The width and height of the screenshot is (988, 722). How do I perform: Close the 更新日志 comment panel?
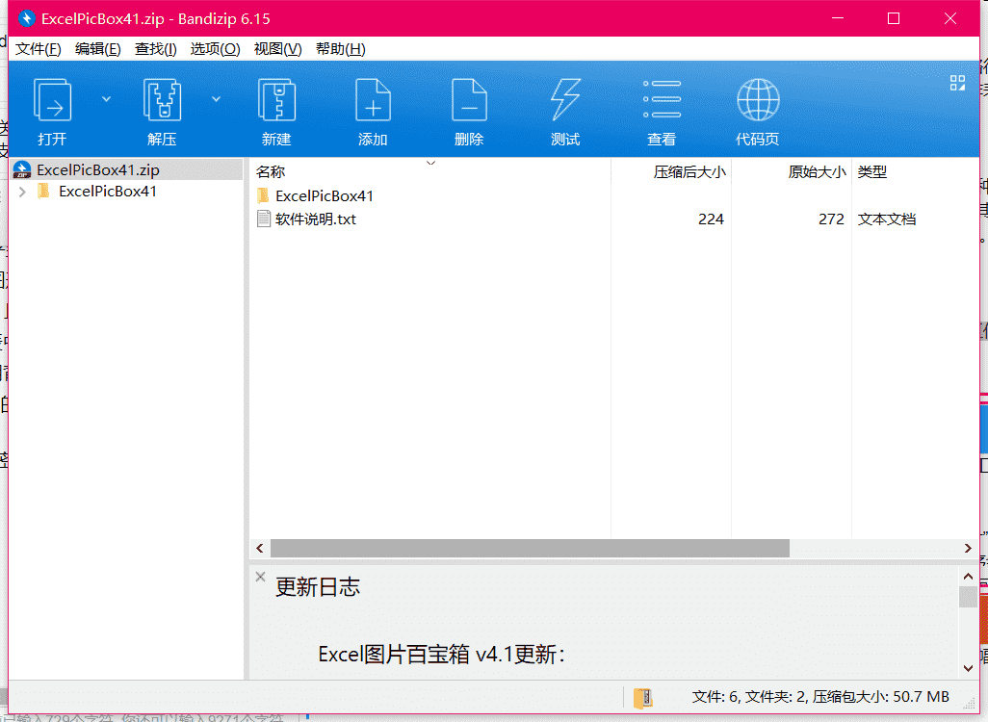260,577
